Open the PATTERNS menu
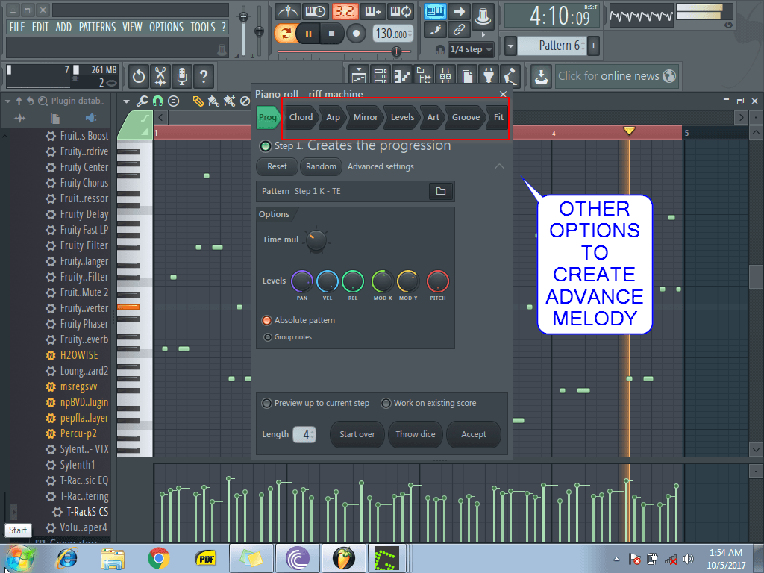The image size is (764, 573). (98, 27)
